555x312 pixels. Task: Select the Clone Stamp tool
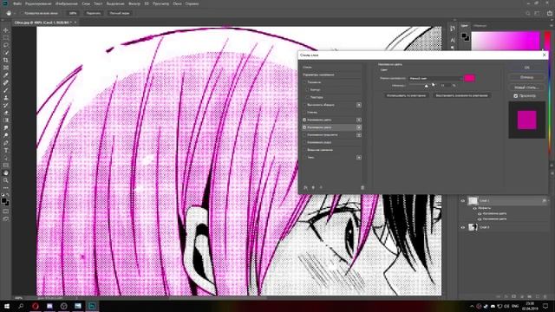click(x=6, y=98)
